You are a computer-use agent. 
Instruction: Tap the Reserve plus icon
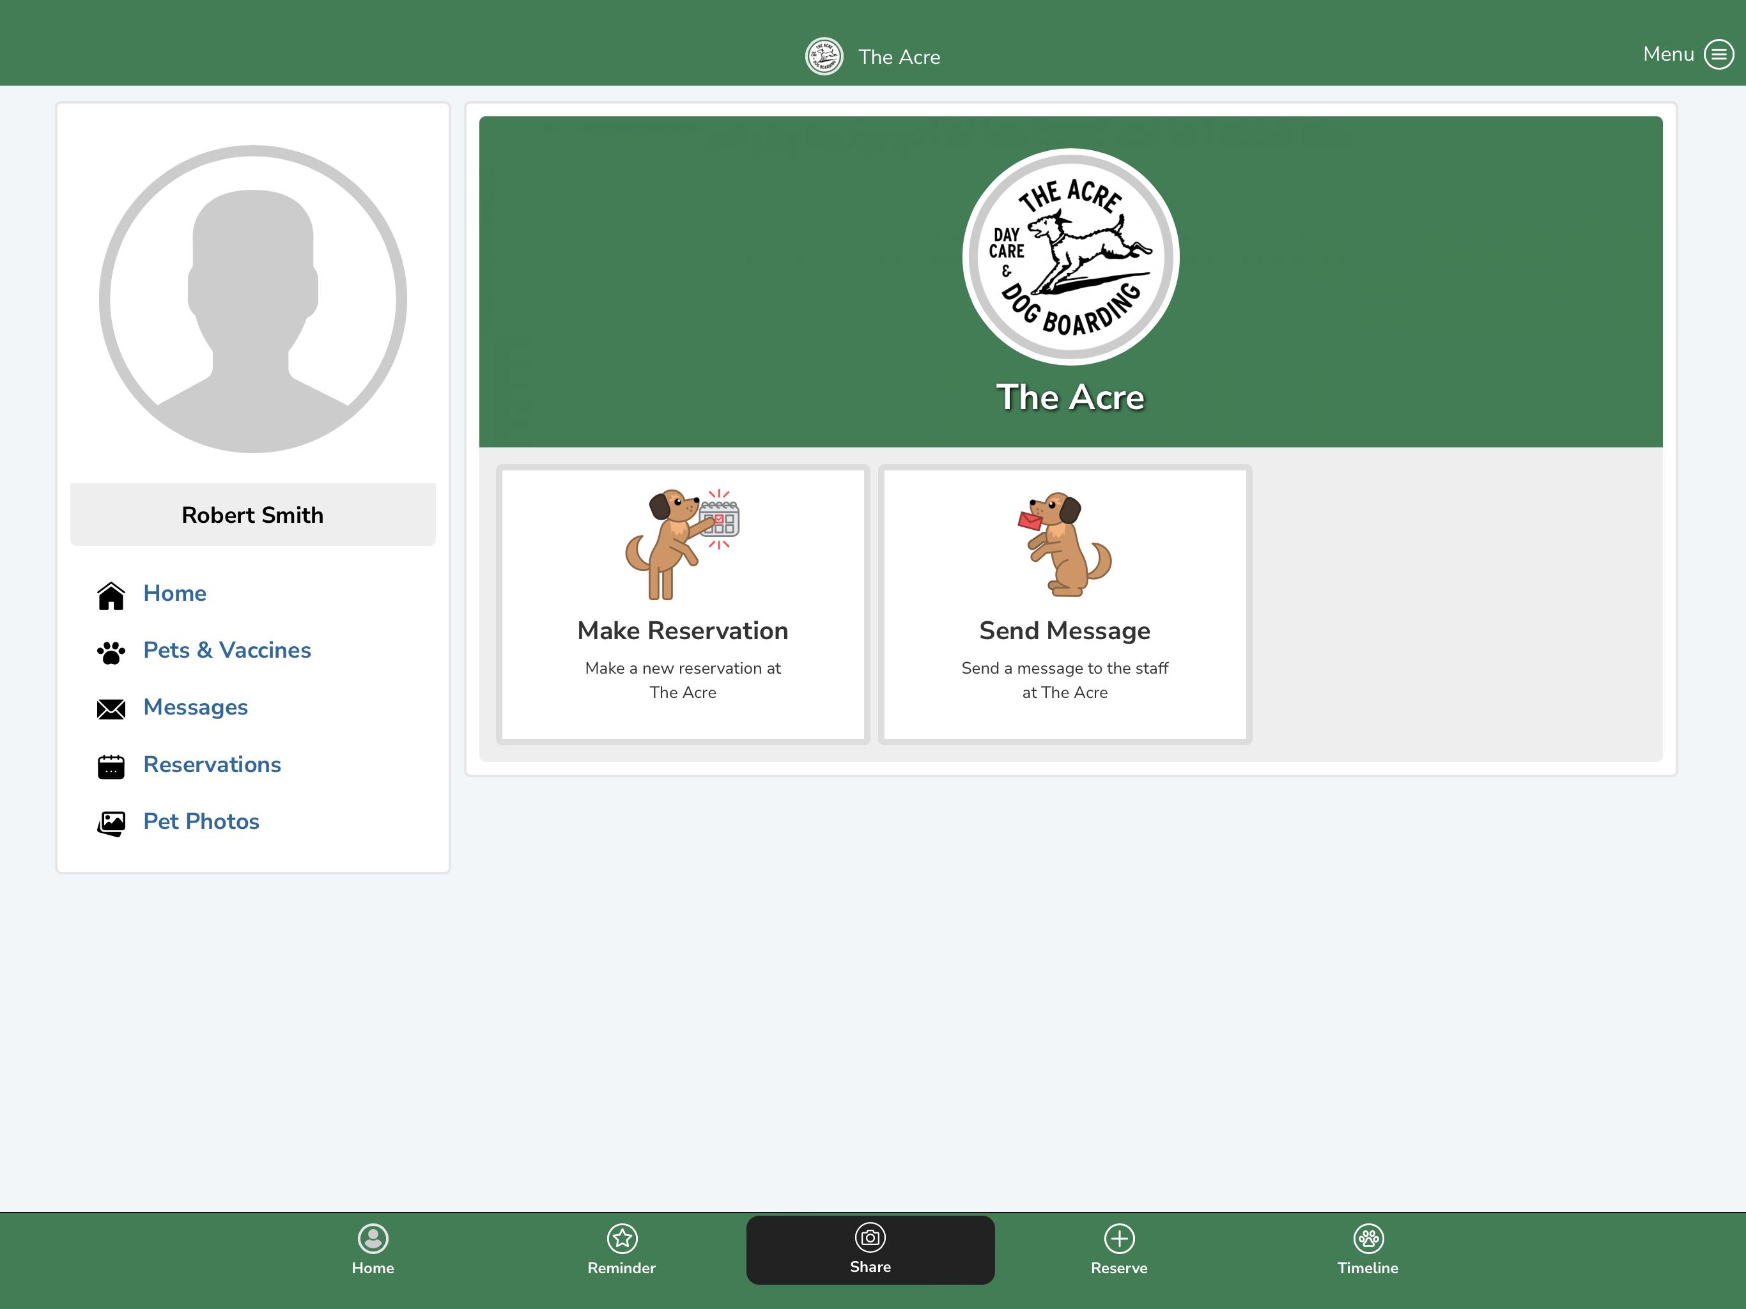[1119, 1238]
